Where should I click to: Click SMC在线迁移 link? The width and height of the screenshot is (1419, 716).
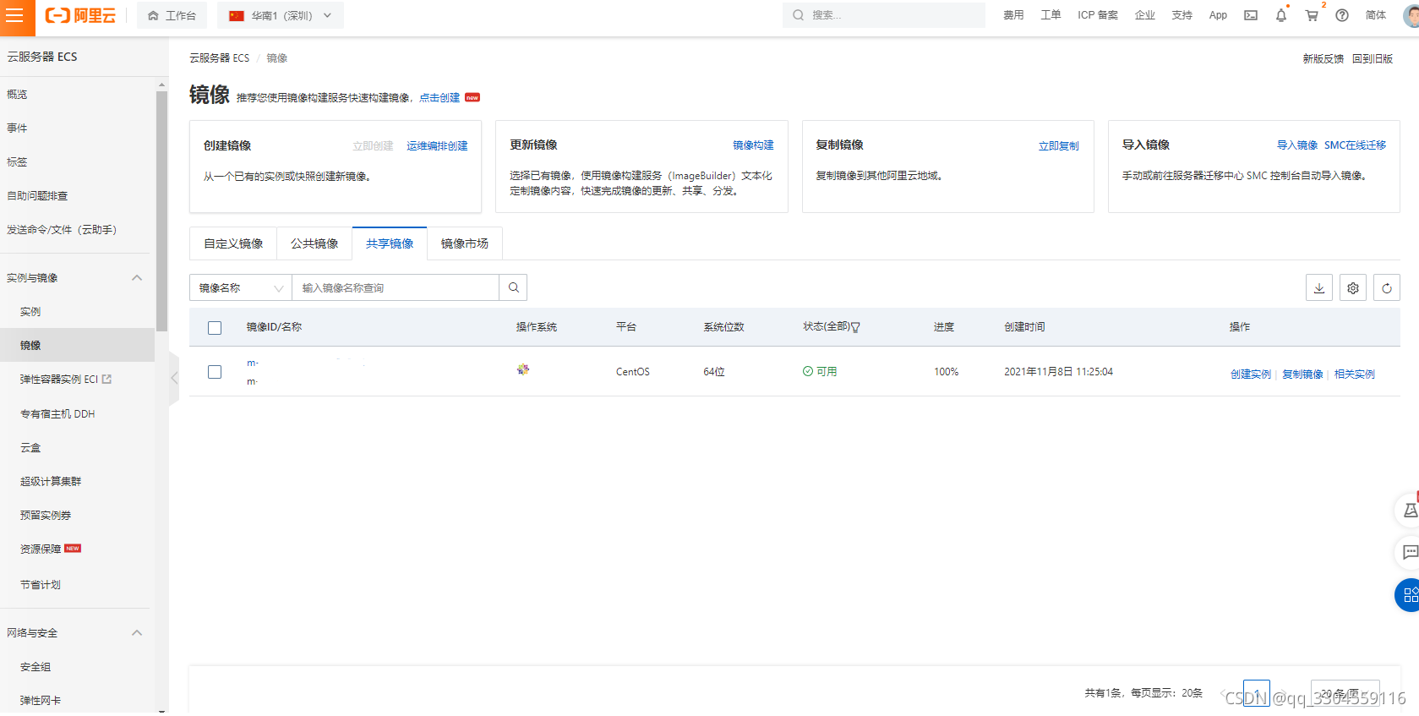1356,145
